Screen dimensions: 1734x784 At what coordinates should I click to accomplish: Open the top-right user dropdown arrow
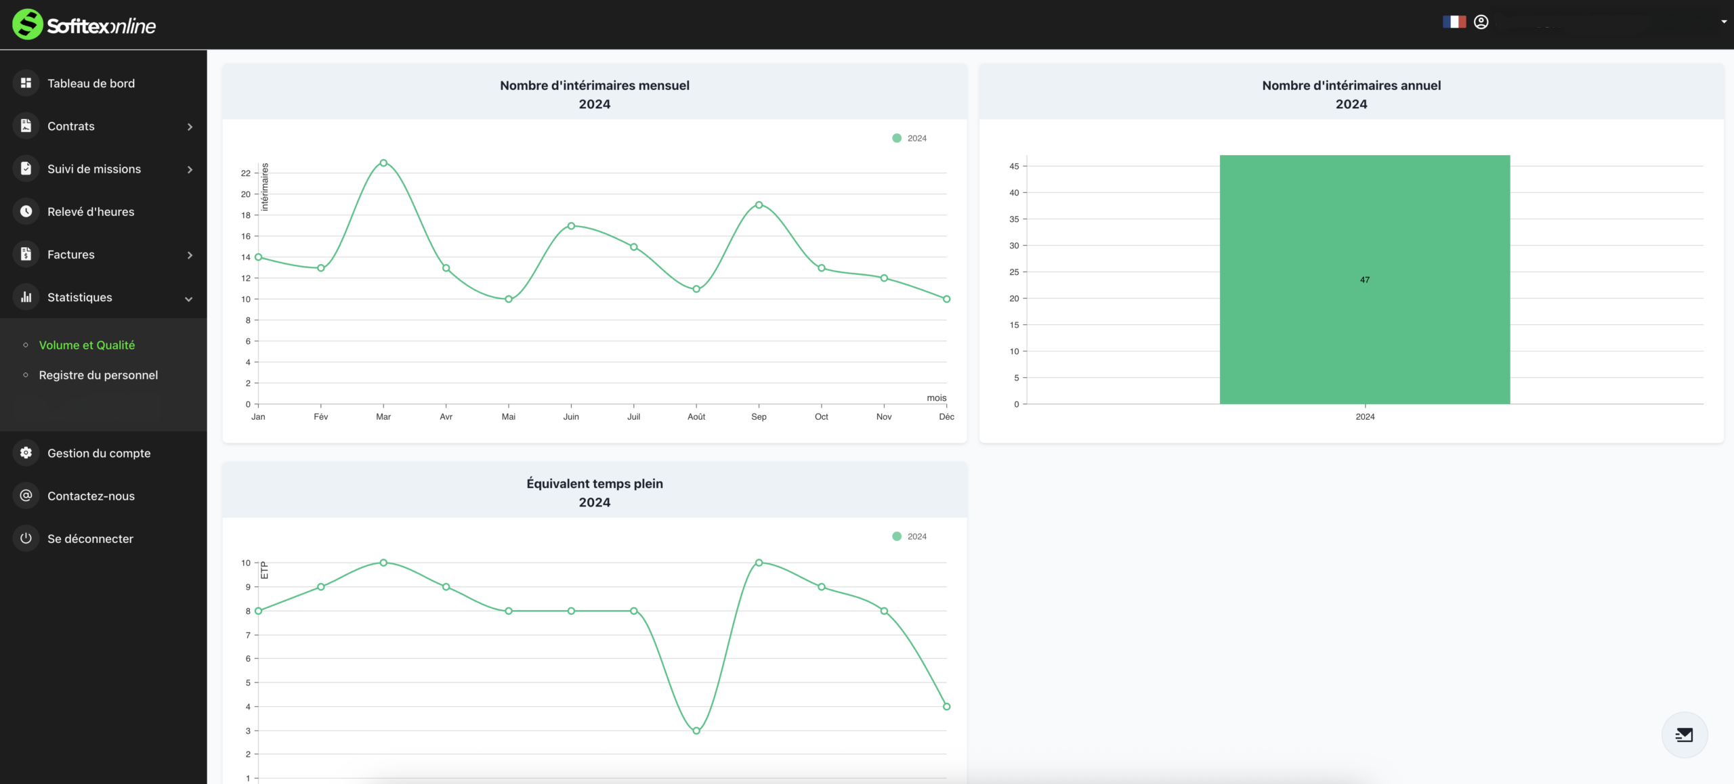click(1724, 22)
